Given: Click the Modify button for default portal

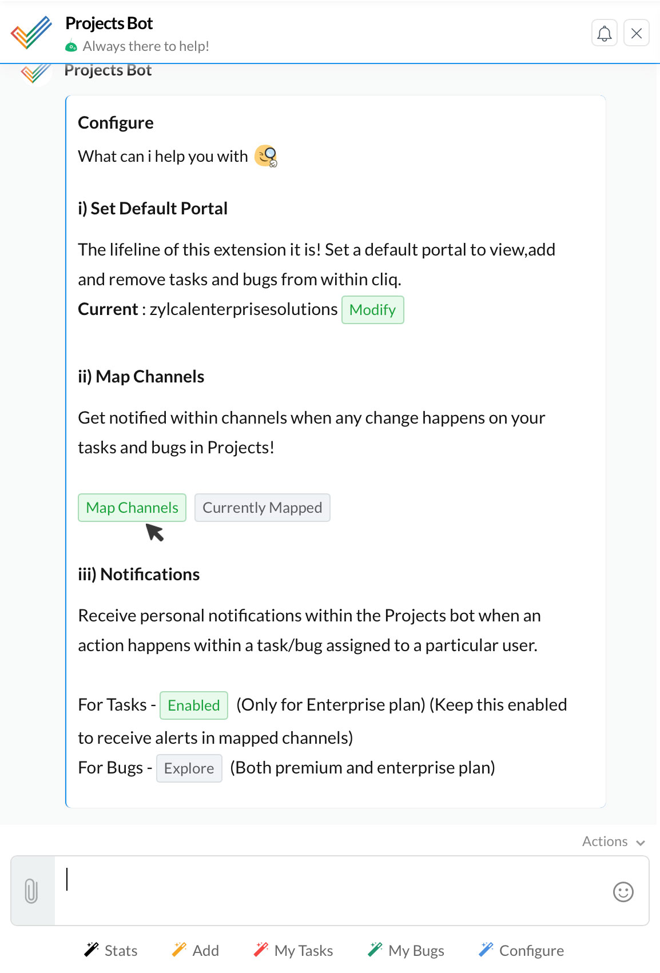Looking at the screenshot, I should click(x=373, y=310).
